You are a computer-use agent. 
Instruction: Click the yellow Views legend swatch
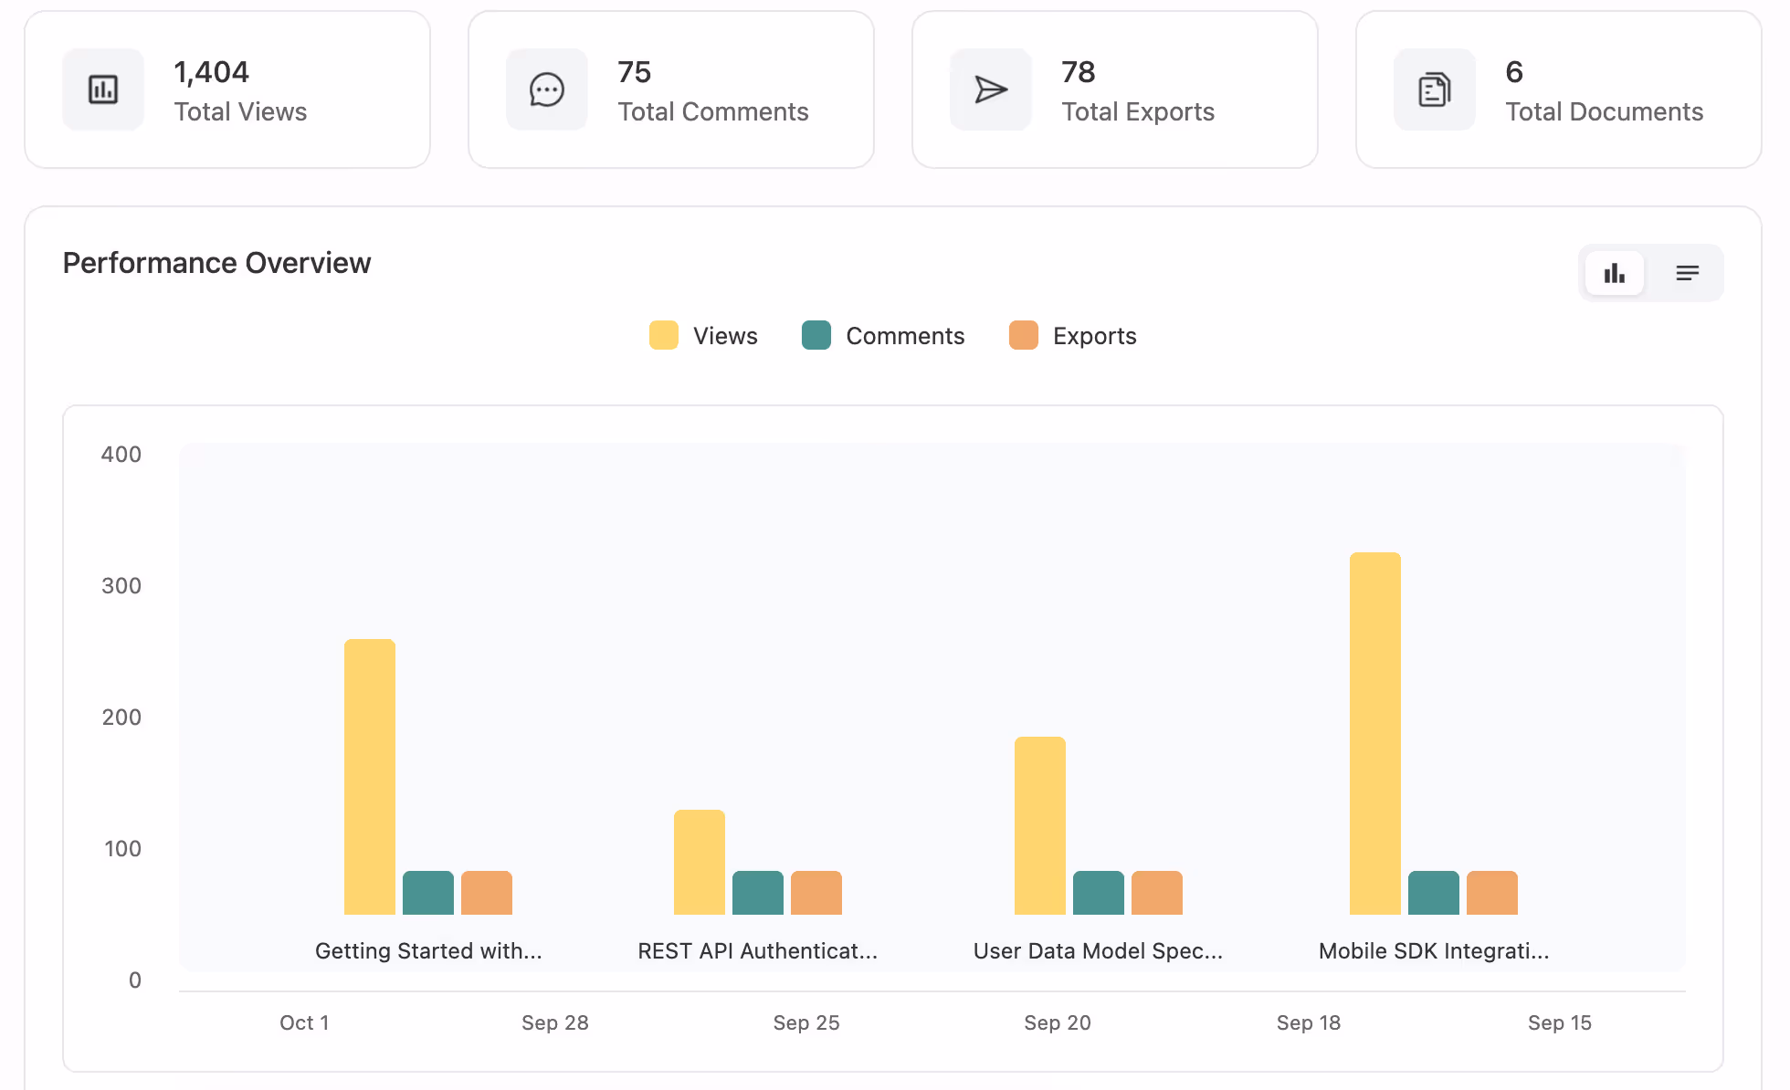pos(662,336)
